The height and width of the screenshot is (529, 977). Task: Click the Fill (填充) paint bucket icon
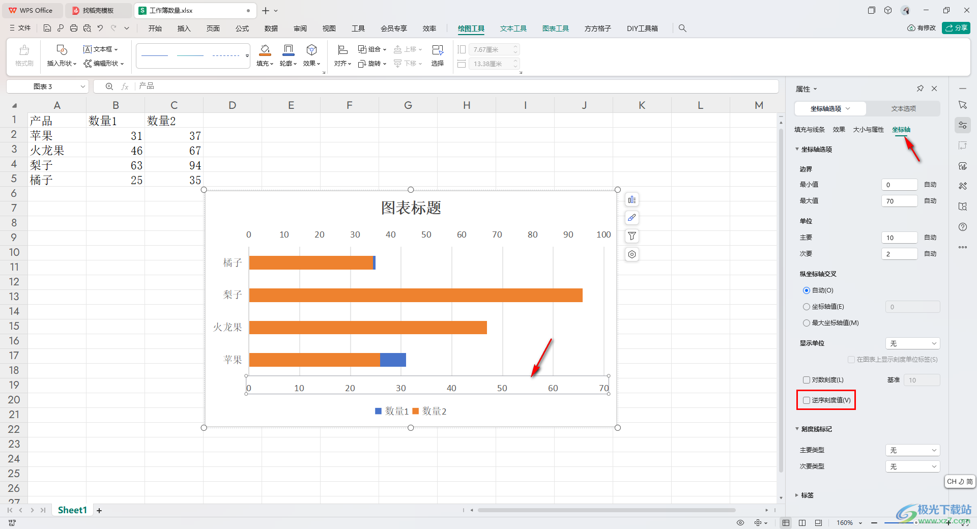coord(265,50)
